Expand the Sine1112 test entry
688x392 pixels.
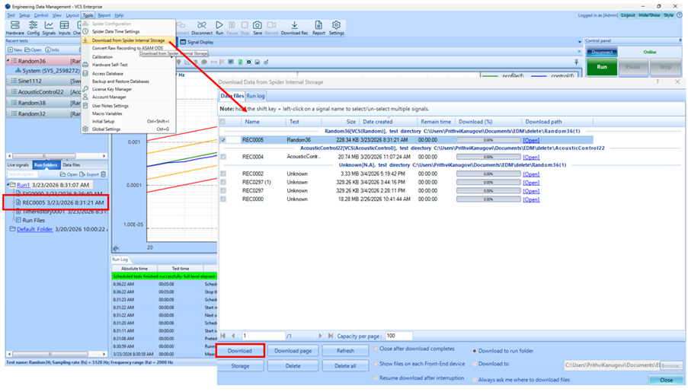(x=7, y=80)
